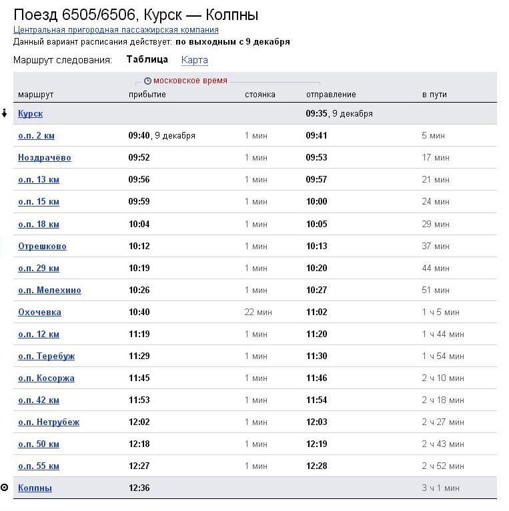The height and width of the screenshot is (511, 509).
Task: Open the Охочевка station link
Action: [39, 312]
